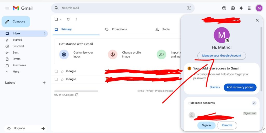Image resolution: width=266 pixels, height=133 pixels.
Task: Open search options filter icon
Action: 189,8
